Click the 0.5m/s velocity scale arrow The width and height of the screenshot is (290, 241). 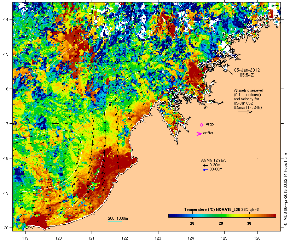pyautogui.click(x=245, y=112)
